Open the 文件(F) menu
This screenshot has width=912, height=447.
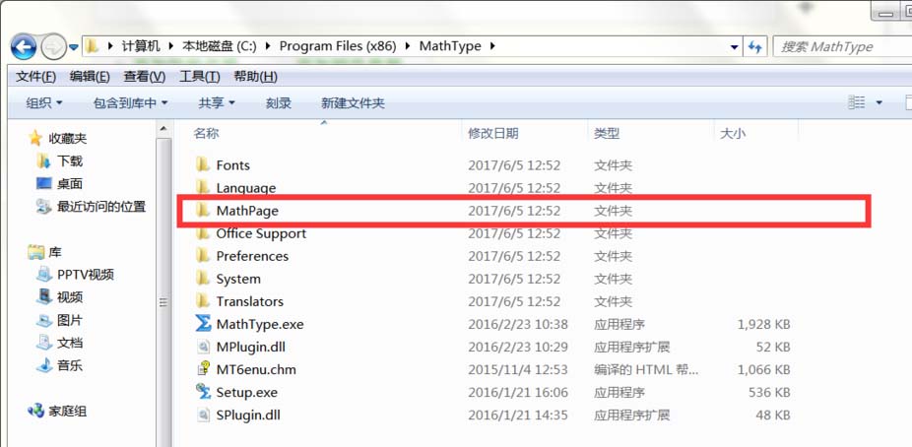click(36, 77)
